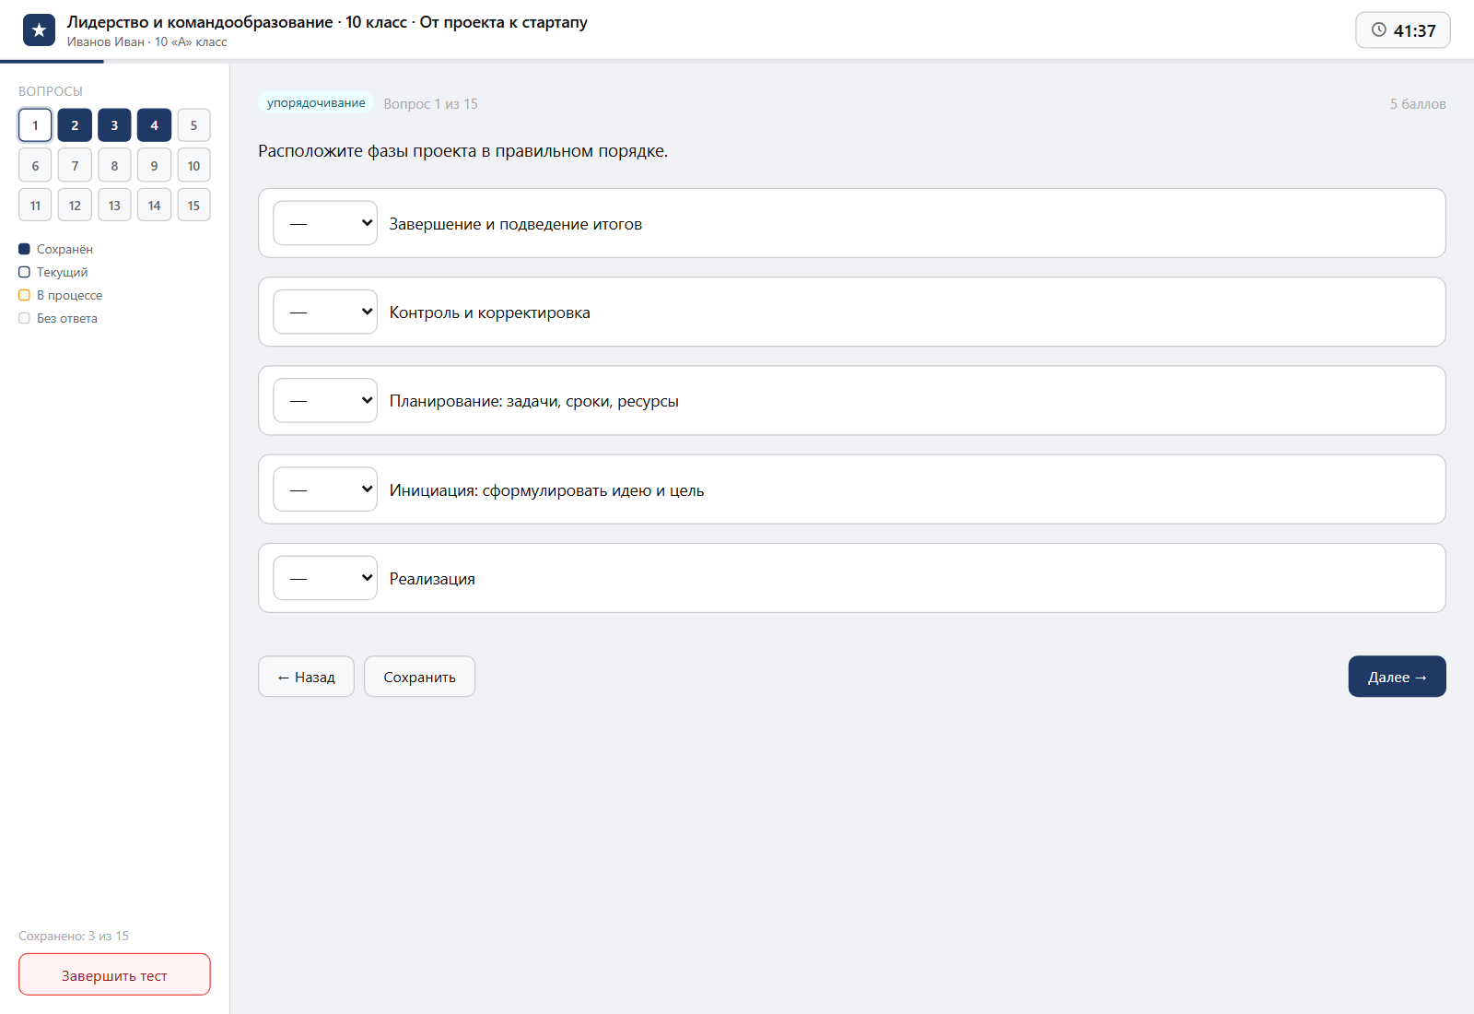Open order dropdown for 'Завершение и подведение итогов'
The height and width of the screenshot is (1014, 1474).
pos(325,223)
